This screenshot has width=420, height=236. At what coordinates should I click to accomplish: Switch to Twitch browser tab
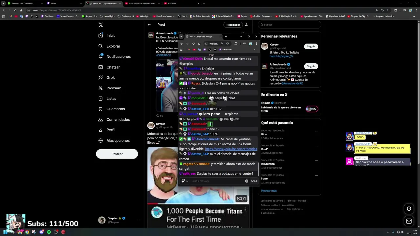point(64,3)
